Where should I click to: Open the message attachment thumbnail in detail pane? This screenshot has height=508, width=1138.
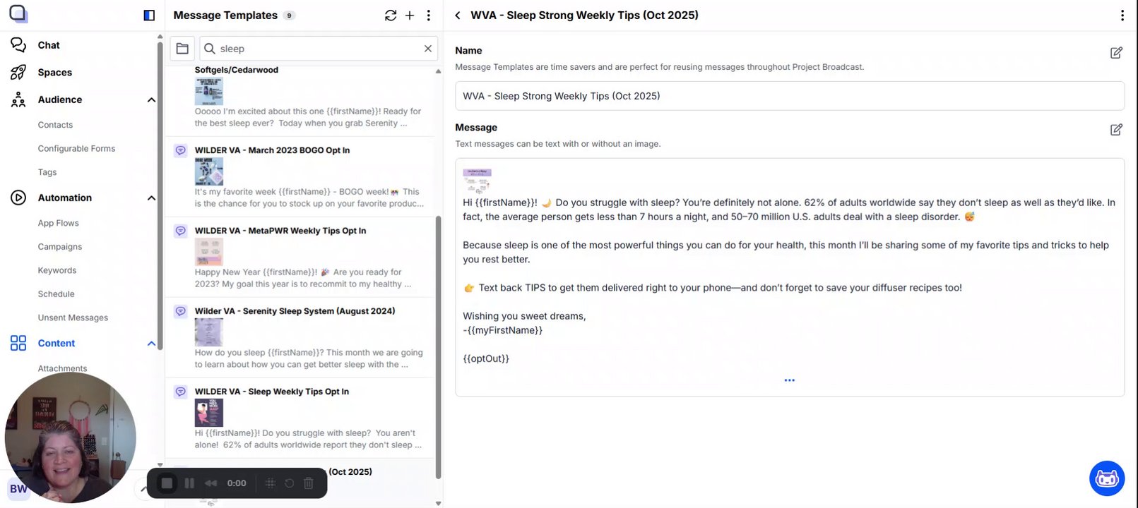pyautogui.click(x=478, y=180)
